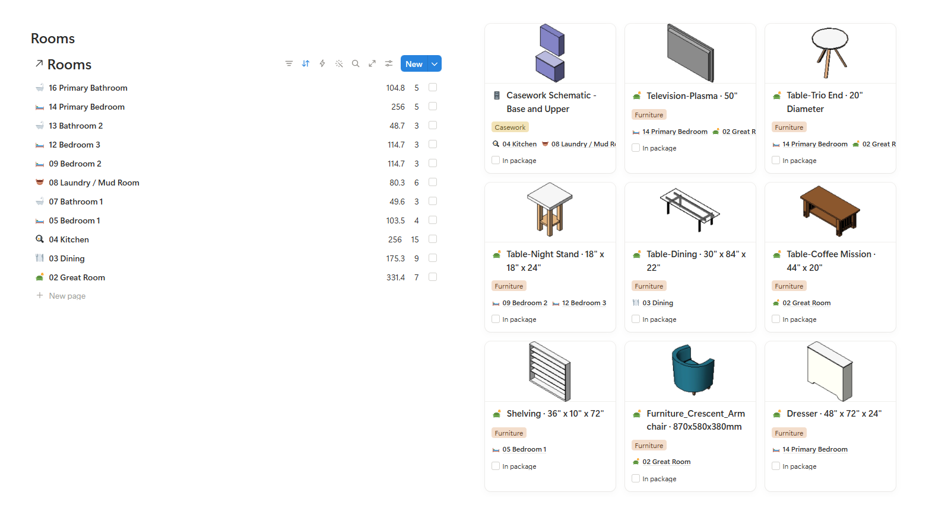Image resolution: width=948 pixels, height=518 pixels.
Task: Open Table-Trio End 20" Diameter card title
Action: (825, 102)
